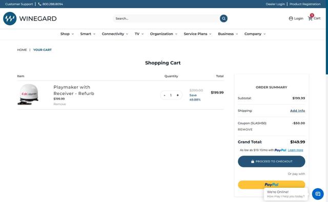This screenshot has height=202, width=328.
Task: Expand the Smart menu
Action: pyautogui.click(x=88, y=34)
